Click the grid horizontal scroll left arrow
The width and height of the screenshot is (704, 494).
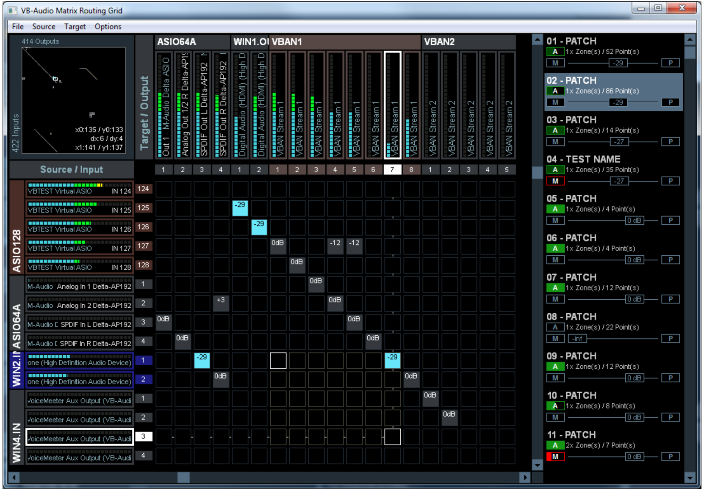point(14,477)
